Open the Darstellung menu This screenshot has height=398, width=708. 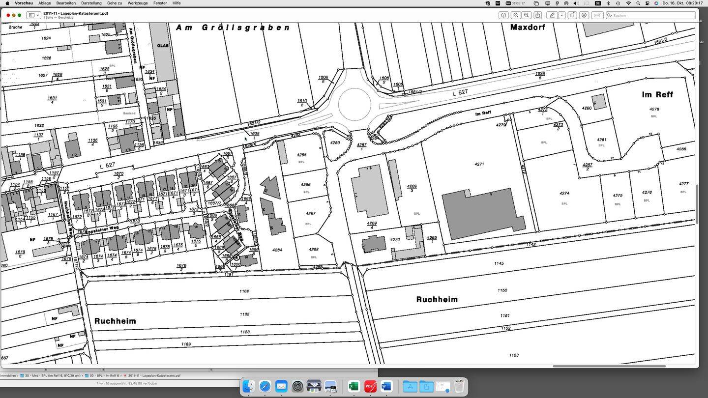click(91, 3)
